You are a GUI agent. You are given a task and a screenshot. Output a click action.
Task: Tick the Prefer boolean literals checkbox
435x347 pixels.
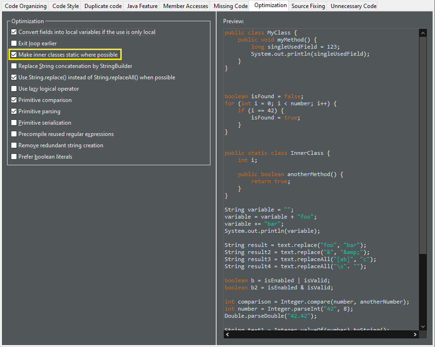pos(14,157)
